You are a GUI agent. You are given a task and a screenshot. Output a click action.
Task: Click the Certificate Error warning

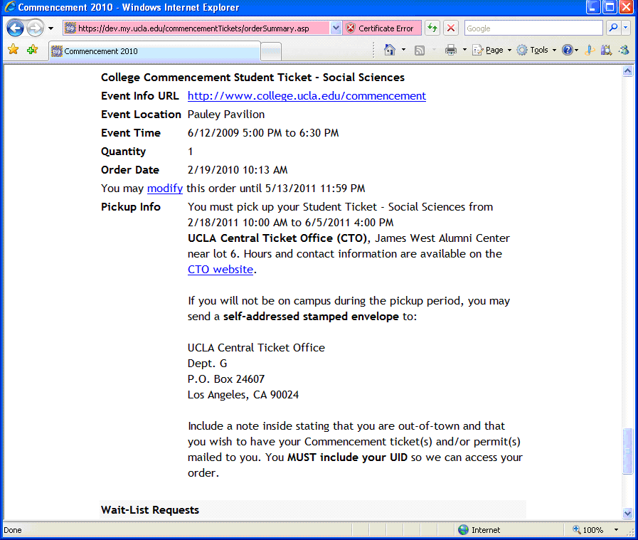[380, 28]
